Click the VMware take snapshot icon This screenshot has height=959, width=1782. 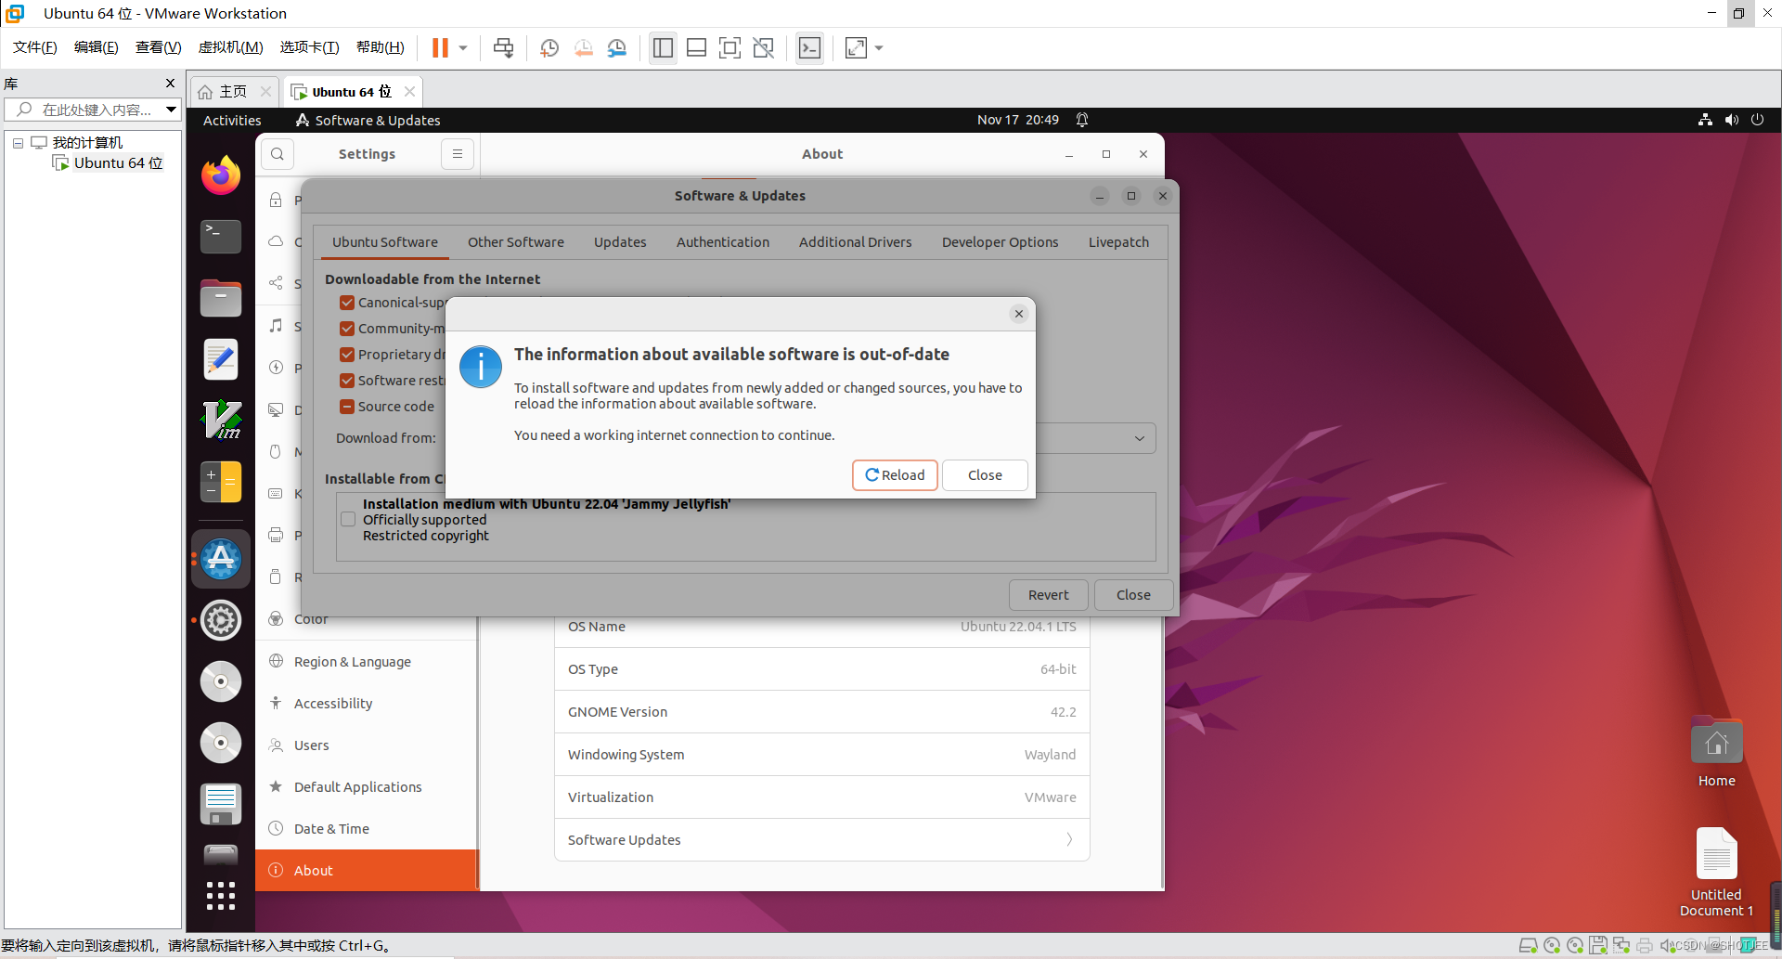tap(549, 48)
